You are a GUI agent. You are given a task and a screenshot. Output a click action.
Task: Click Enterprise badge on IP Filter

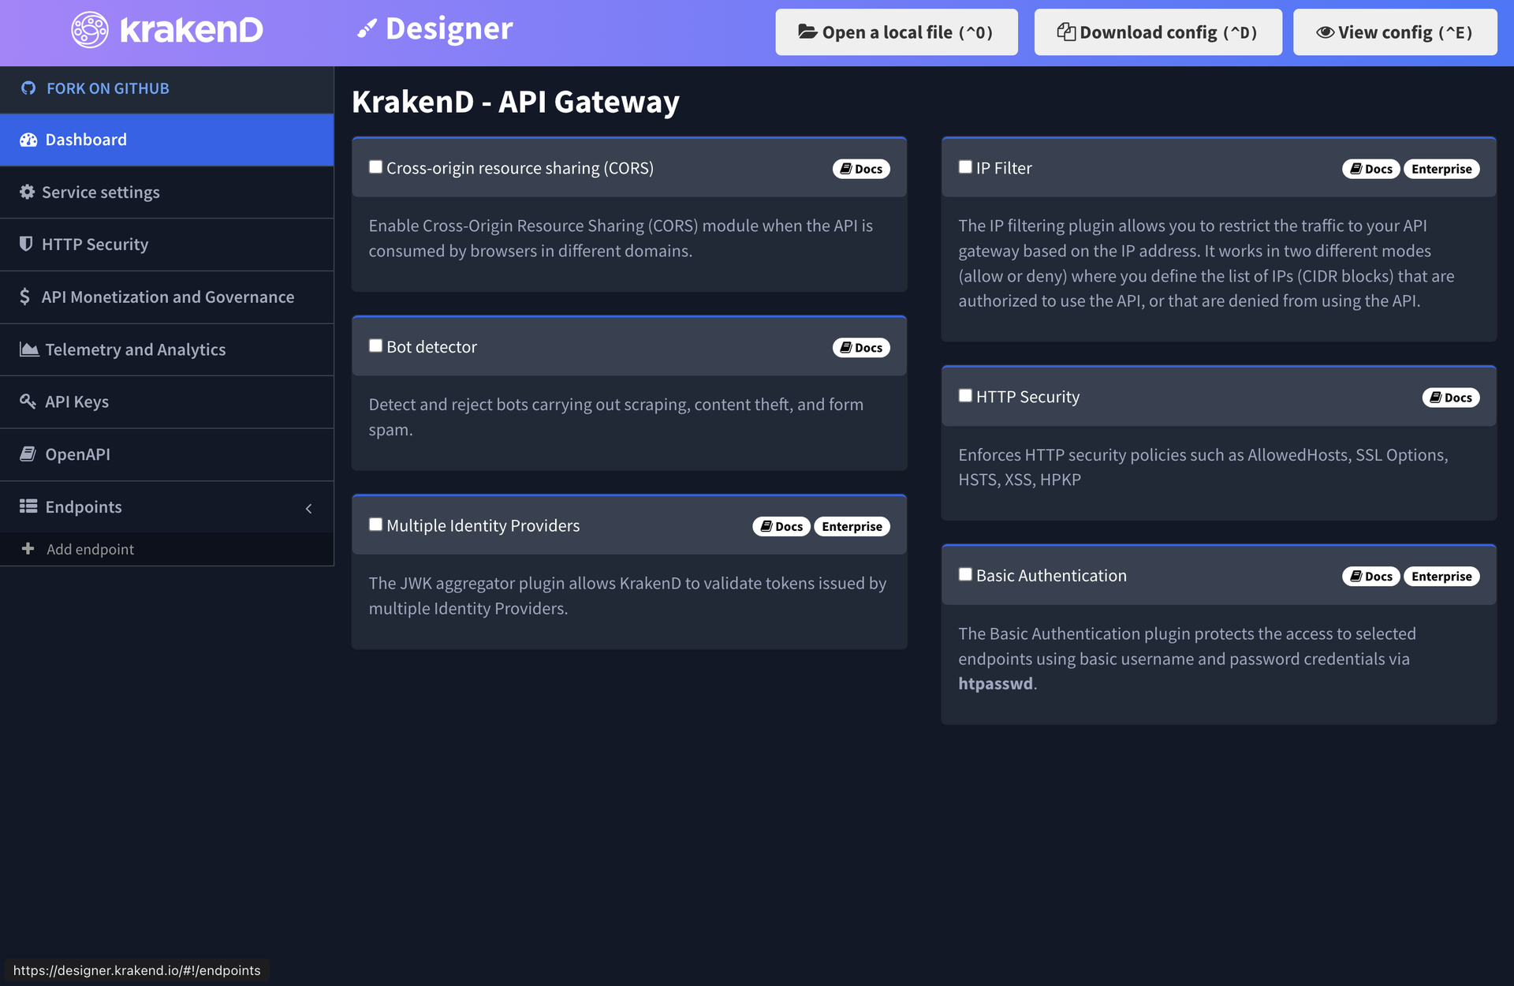(1441, 169)
